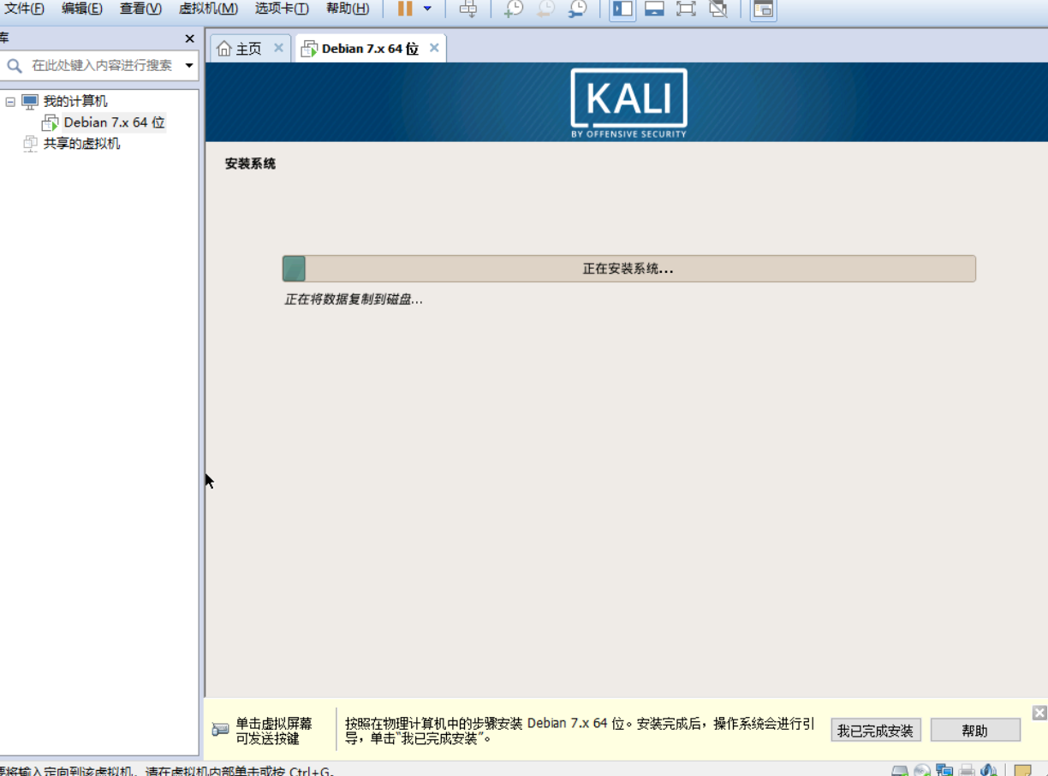Click the network adapter status bar icon

coord(944,770)
